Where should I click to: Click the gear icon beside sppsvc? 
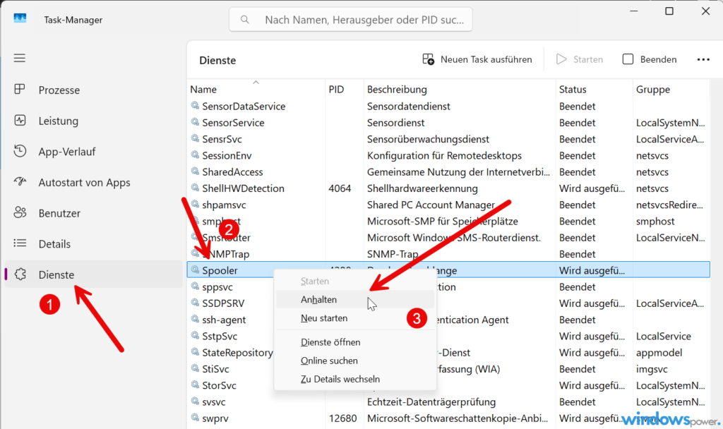pyautogui.click(x=195, y=286)
